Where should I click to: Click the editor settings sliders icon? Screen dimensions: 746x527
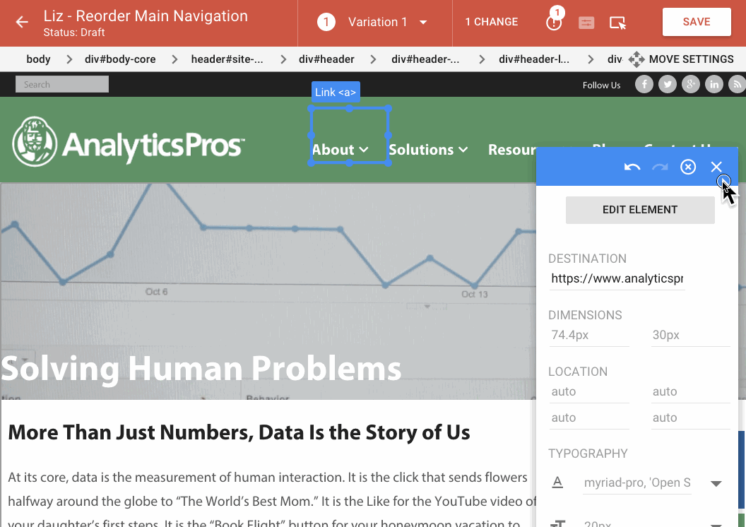point(586,23)
